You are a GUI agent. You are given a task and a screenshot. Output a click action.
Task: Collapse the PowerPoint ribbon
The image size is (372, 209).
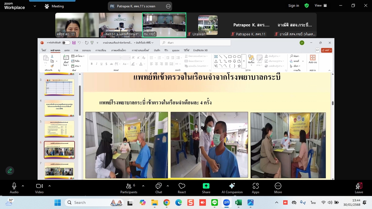point(329,70)
